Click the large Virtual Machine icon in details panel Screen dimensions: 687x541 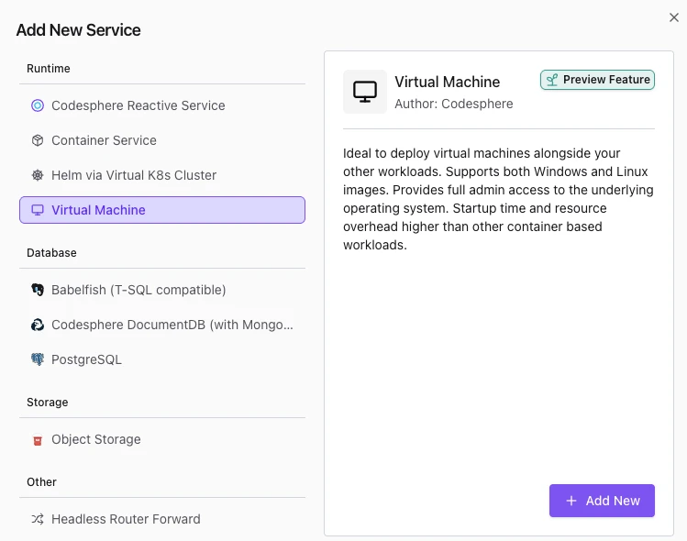click(365, 92)
